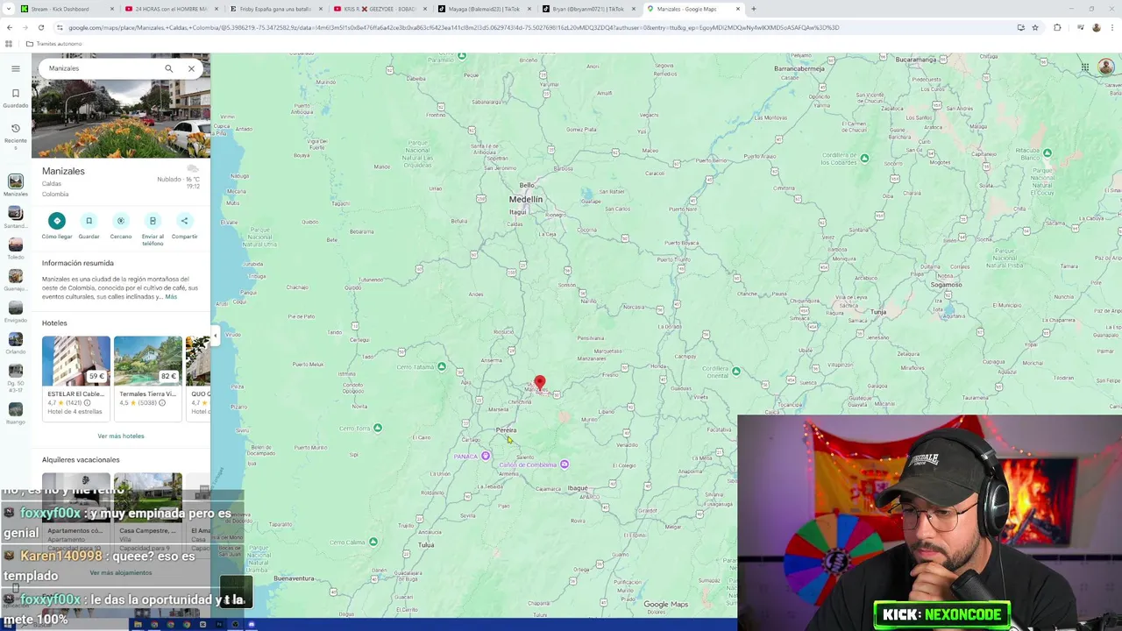Click the browser back arrow
Screen dimensions: 1122x631
(10, 27)
